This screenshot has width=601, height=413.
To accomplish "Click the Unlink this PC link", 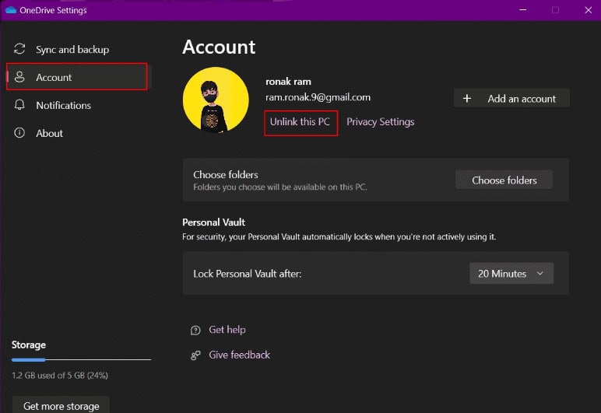I will [300, 121].
